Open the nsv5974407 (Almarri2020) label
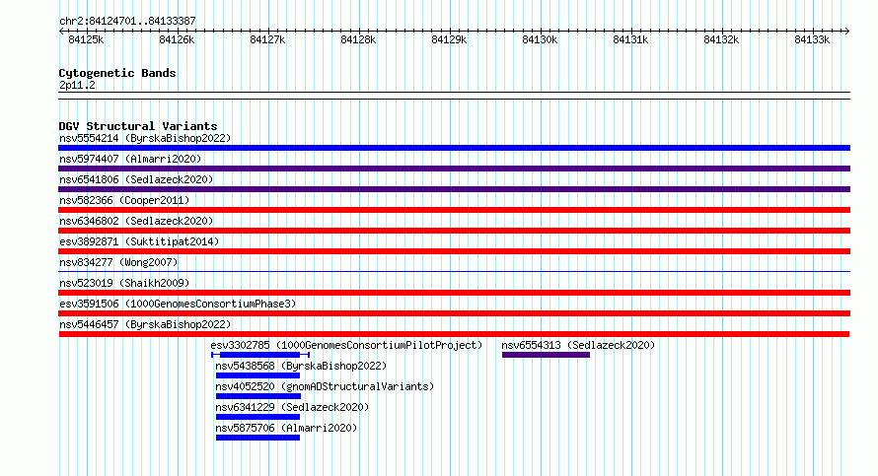Image resolution: width=878 pixels, height=476 pixels. [x=130, y=159]
